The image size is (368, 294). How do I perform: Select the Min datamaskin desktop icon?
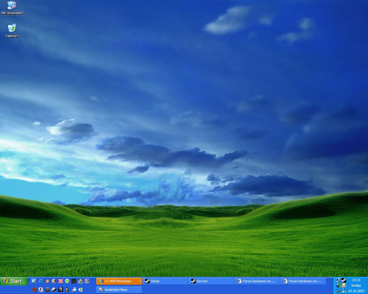point(12,8)
